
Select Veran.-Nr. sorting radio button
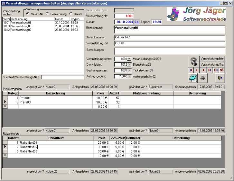pyautogui.click(x=28, y=14)
